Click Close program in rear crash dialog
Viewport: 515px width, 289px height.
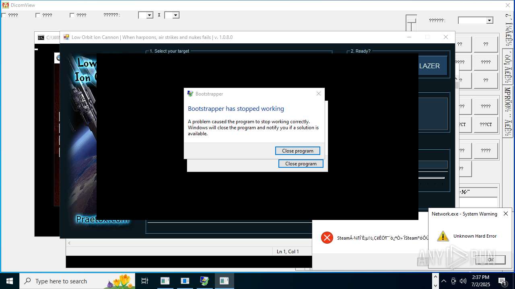coord(301,164)
